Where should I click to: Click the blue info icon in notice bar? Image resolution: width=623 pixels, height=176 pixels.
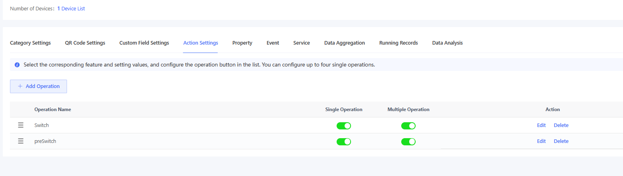[x=17, y=65]
